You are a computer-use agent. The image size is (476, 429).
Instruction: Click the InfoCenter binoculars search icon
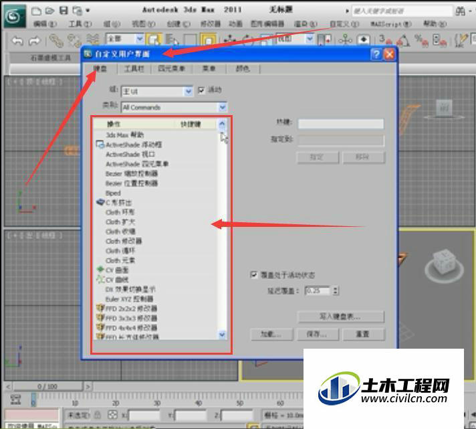click(460, 11)
